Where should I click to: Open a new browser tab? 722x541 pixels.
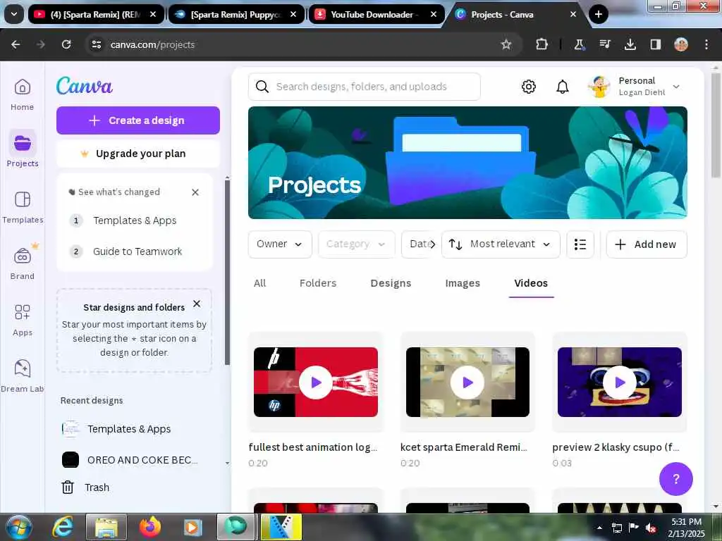pyautogui.click(x=598, y=14)
